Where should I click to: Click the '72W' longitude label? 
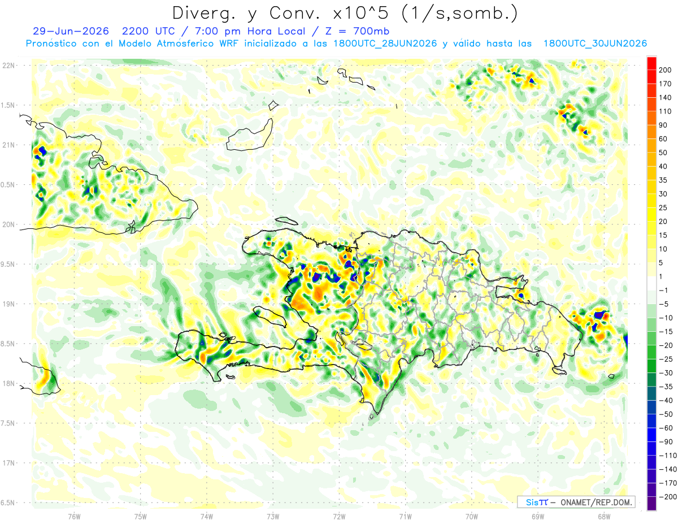point(339,516)
